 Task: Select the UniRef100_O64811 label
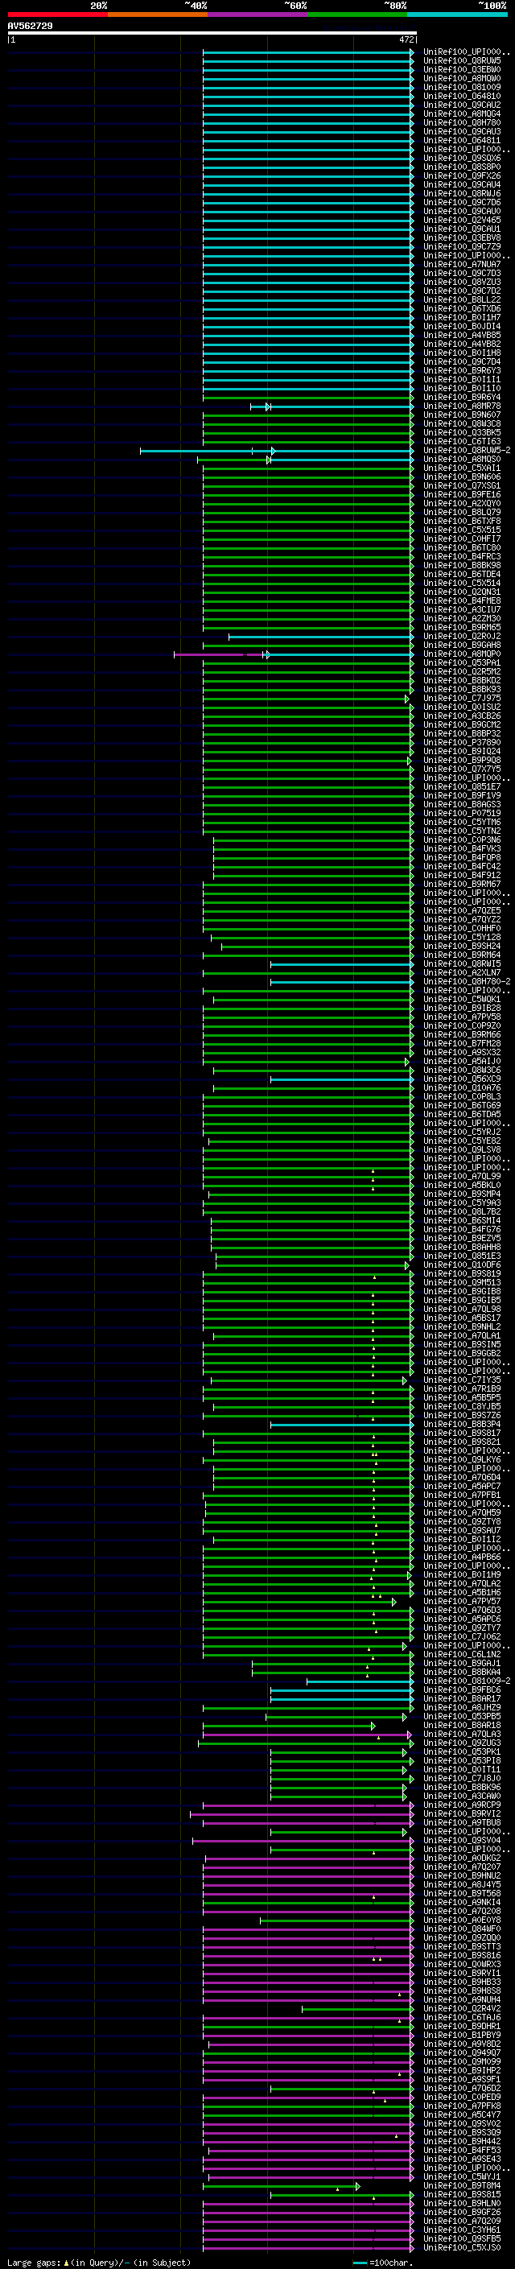461,140
